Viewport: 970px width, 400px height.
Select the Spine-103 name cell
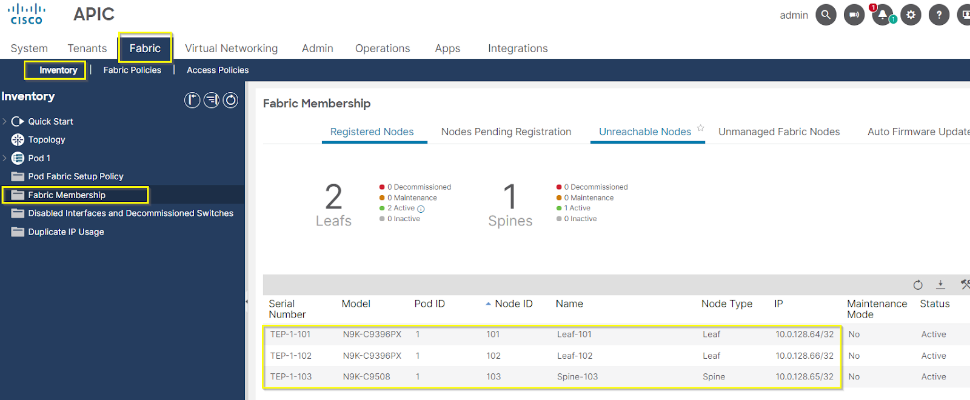(577, 377)
